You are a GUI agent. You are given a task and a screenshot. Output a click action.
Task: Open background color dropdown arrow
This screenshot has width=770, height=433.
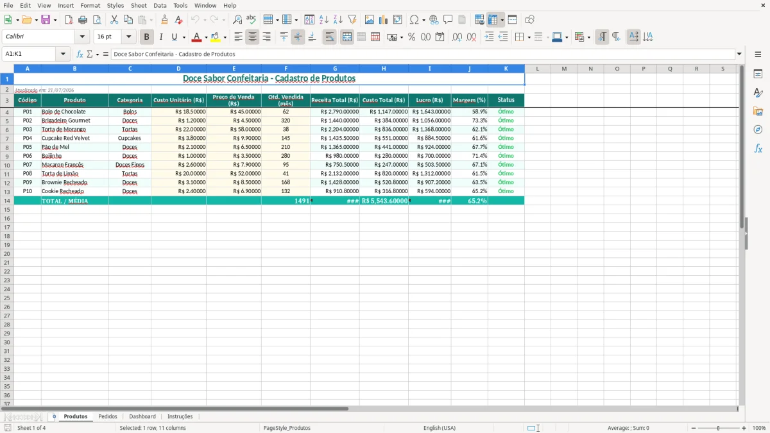[x=225, y=37]
